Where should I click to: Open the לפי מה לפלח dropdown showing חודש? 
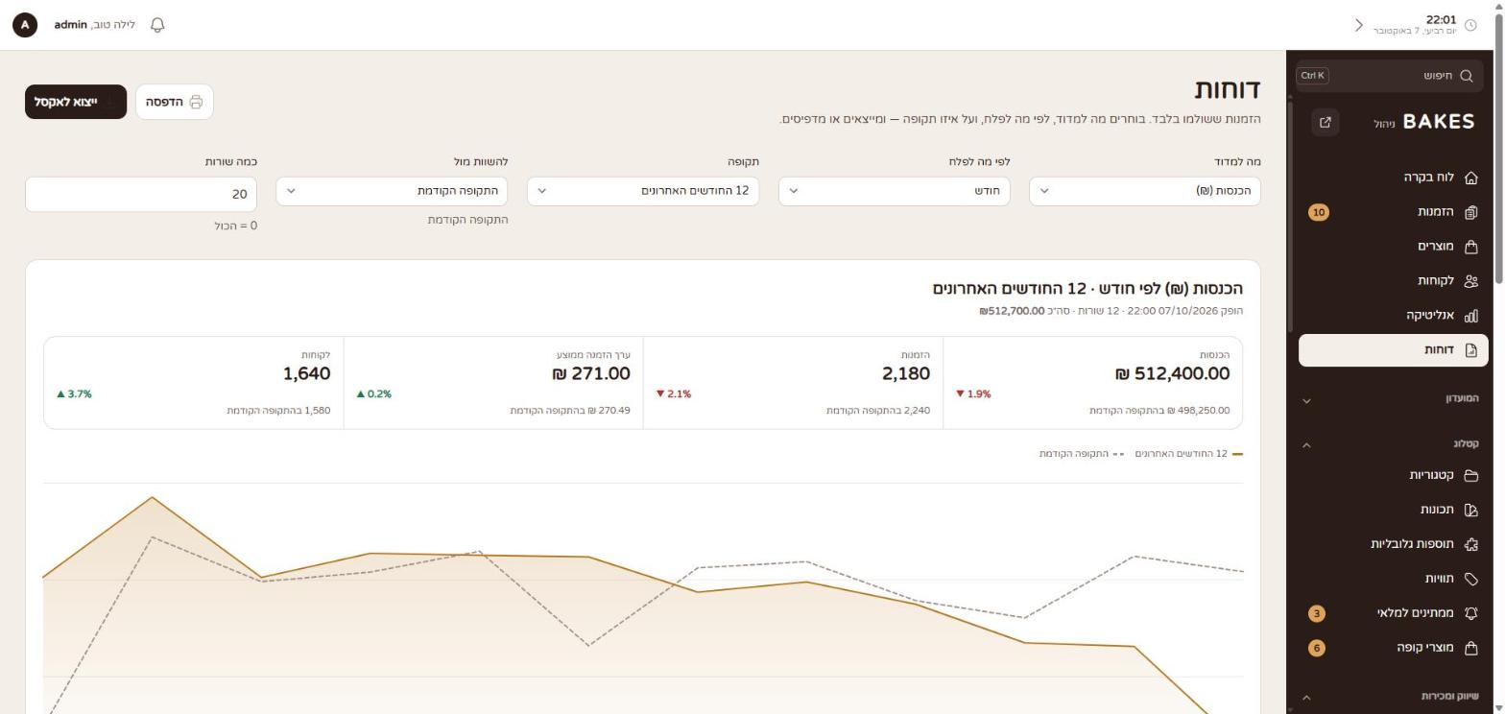point(894,191)
